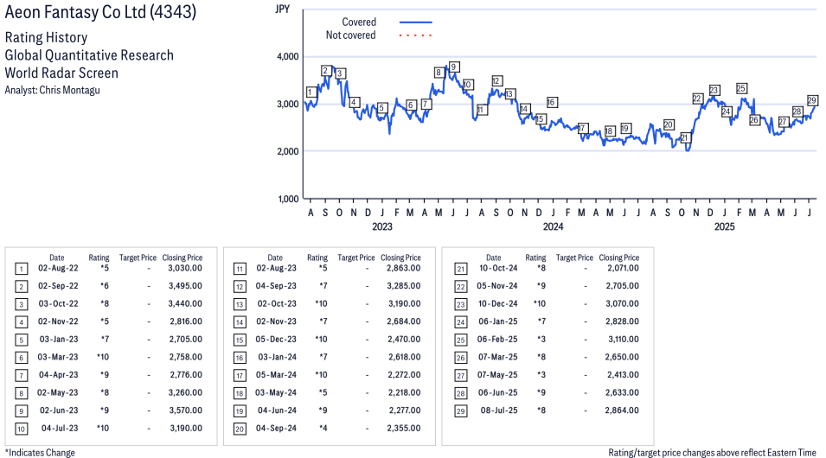Click chart marker 12 on the chart
The image size is (826, 458).
pyautogui.click(x=496, y=80)
